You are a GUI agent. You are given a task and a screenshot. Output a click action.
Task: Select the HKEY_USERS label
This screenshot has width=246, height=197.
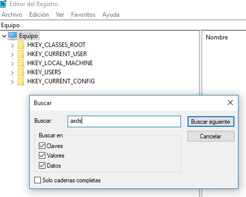(x=44, y=72)
